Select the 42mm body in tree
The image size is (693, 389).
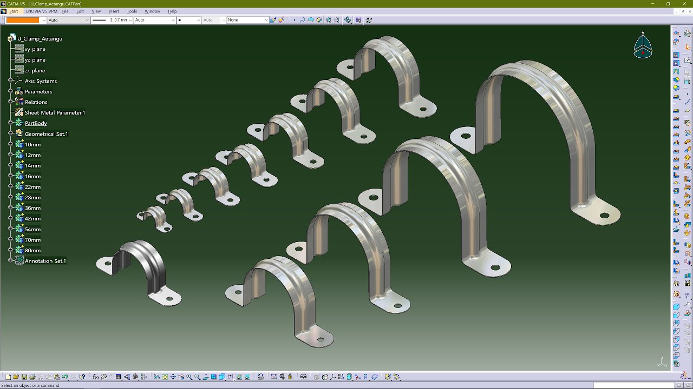(32, 219)
